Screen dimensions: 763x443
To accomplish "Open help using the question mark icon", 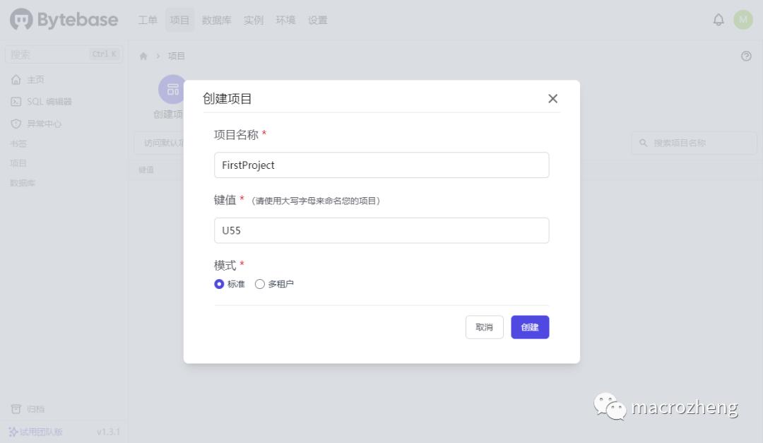I will coord(746,55).
